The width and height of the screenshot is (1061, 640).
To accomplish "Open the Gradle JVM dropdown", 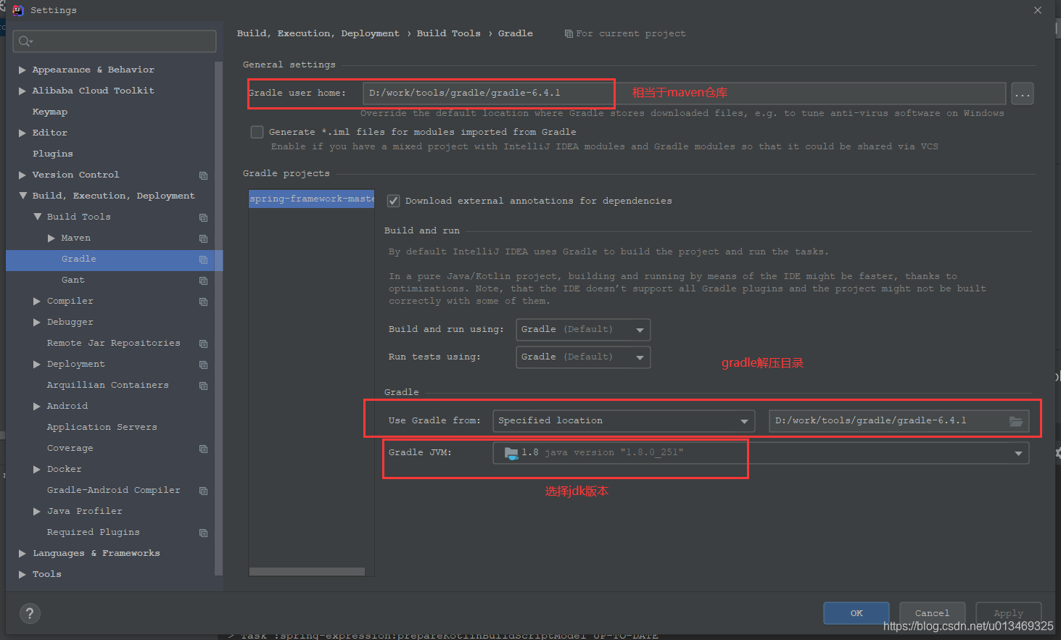I will (761, 453).
